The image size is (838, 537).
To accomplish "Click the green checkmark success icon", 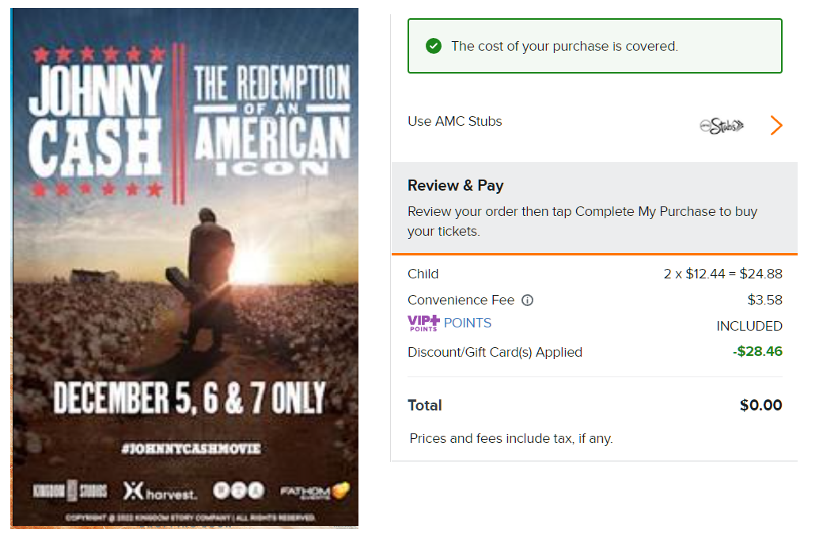I will (433, 46).
